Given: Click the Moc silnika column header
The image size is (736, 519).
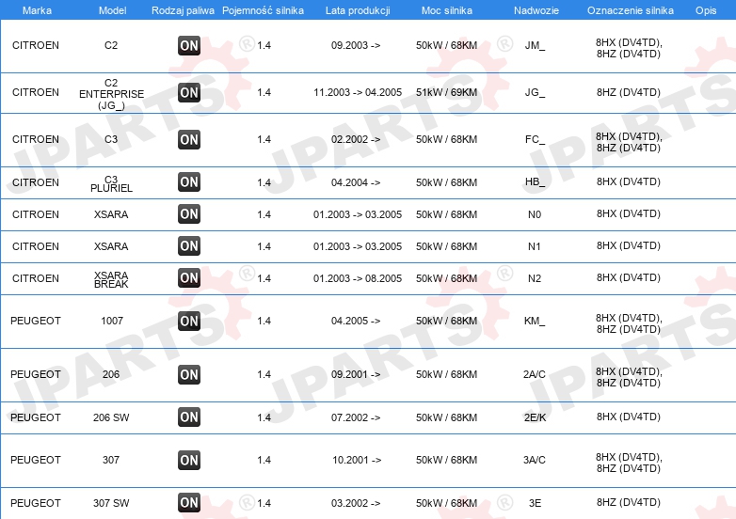Looking at the screenshot, I should click(447, 10).
